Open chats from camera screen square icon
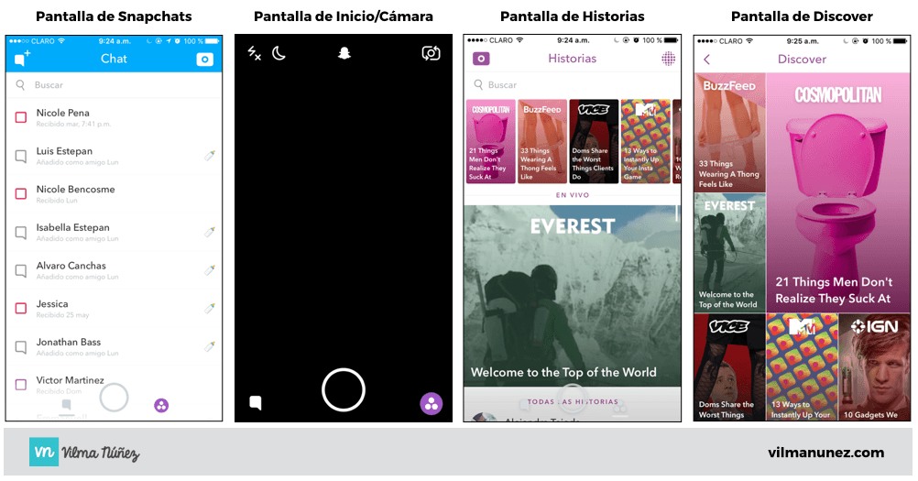 [x=256, y=402]
